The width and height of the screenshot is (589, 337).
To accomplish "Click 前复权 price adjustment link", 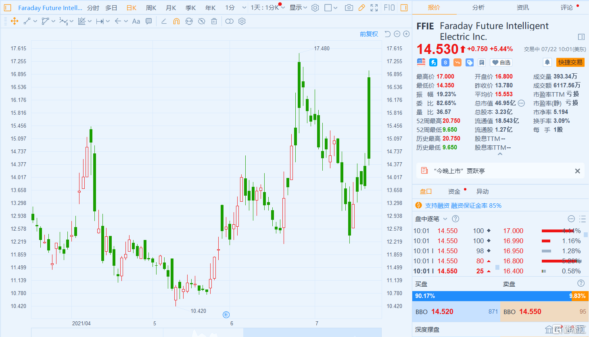I will pos(369,34).
